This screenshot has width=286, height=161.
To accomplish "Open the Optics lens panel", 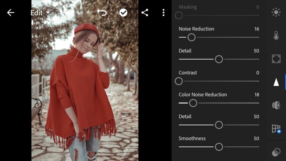I will pyautogui.click(x=276, y=105).
